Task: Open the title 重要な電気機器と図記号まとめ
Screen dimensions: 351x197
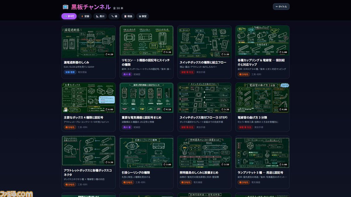Action: tap(142, 117)
